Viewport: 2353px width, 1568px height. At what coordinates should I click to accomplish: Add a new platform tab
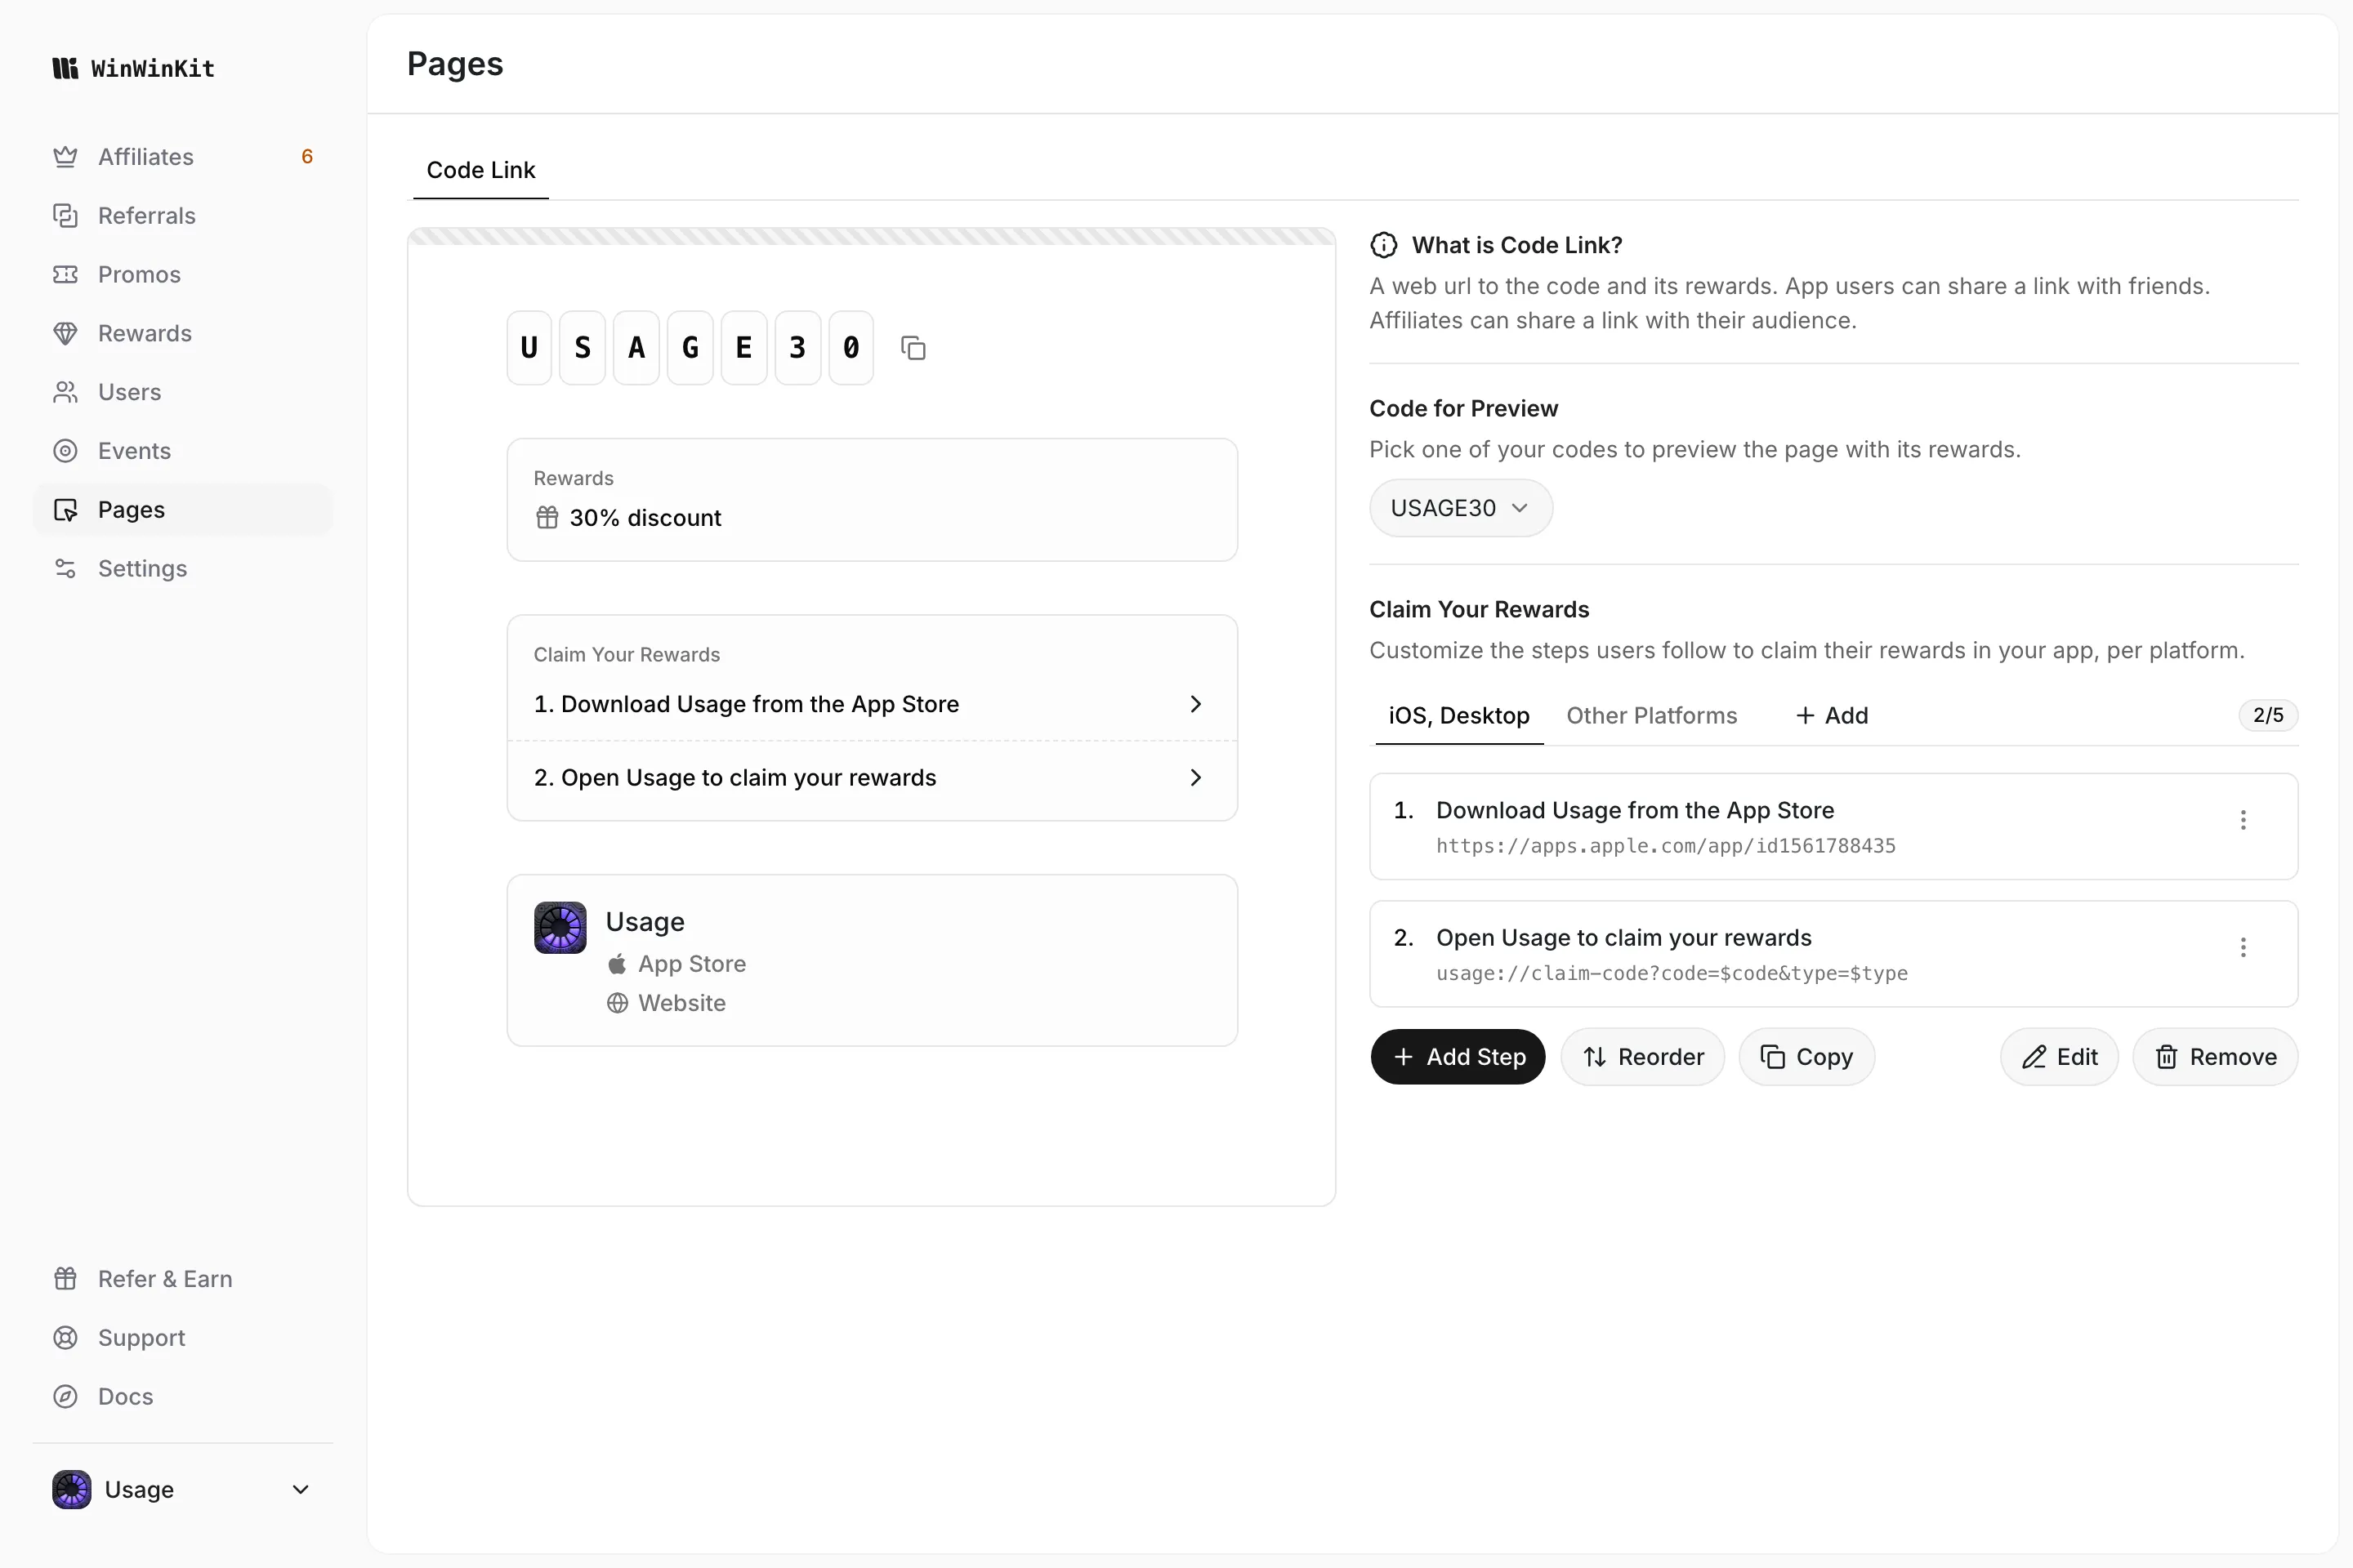tap(1832, 716)
